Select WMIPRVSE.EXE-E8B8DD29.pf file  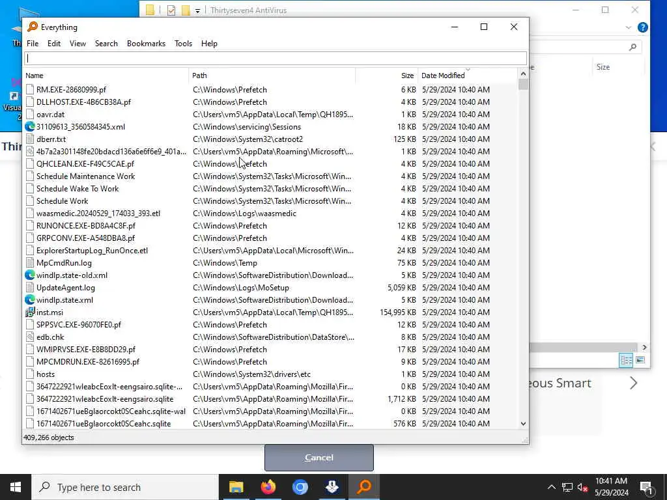[x=86, y=349]
